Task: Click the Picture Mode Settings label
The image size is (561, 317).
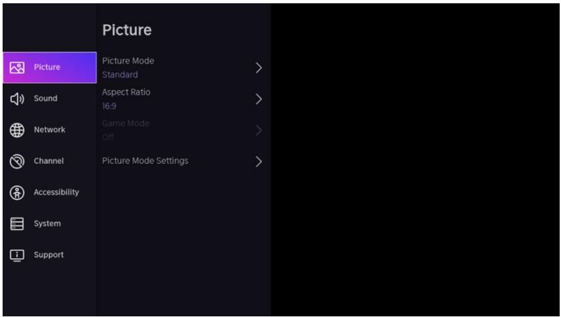Action: click(x=145, y=161)
